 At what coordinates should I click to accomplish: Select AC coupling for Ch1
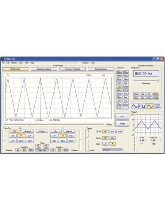tap(18, 150)
